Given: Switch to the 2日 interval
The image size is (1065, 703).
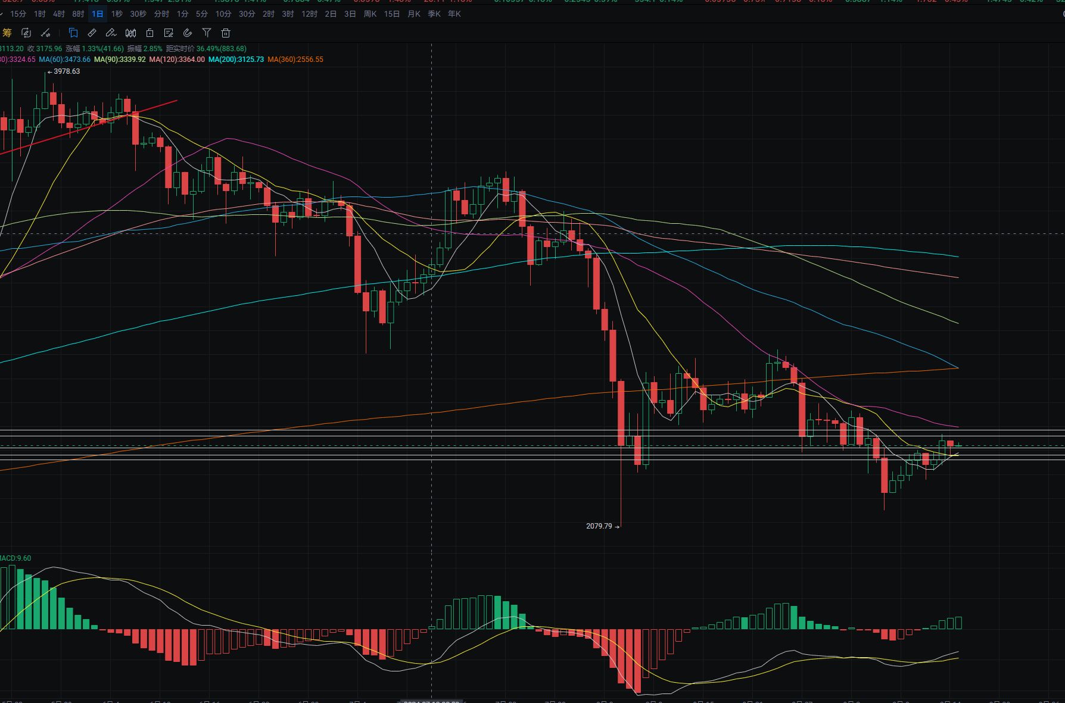Looking at the screenshot, I should (x=331, y=14).
